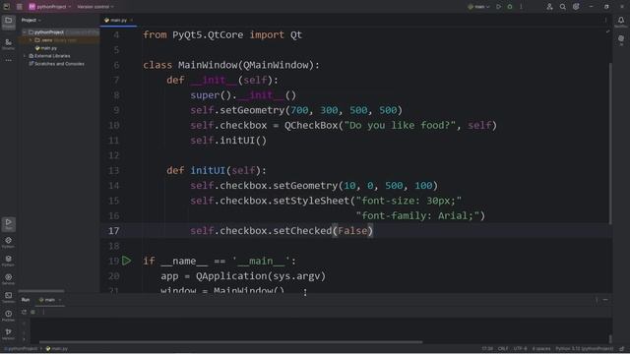The image size is (630, 354).
Task: Open the Services tool window
Action: tap(9, 279)
